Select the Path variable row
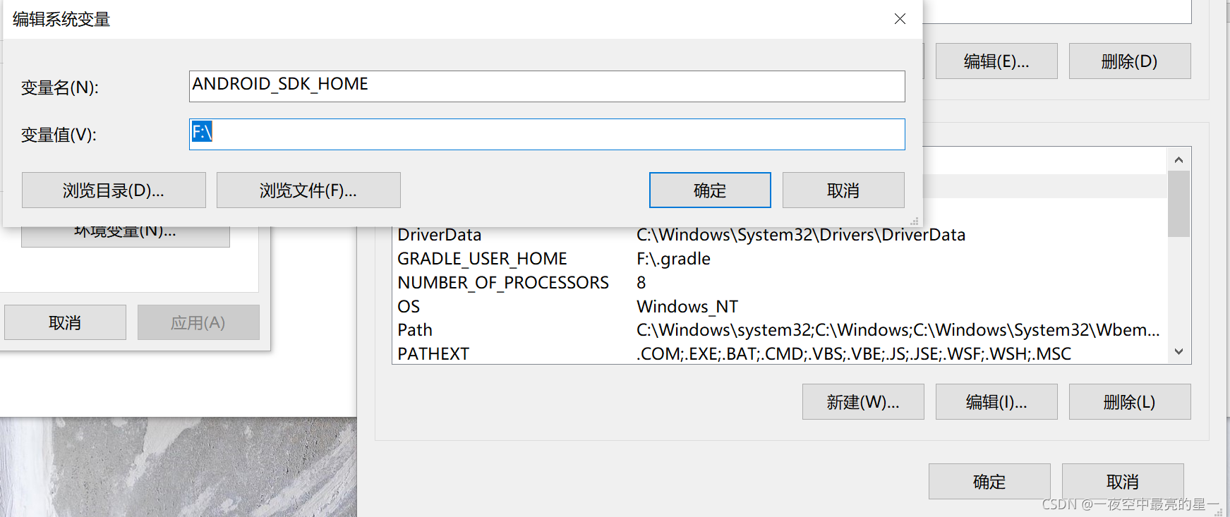Screen dimensions: 1230x517 780,330
